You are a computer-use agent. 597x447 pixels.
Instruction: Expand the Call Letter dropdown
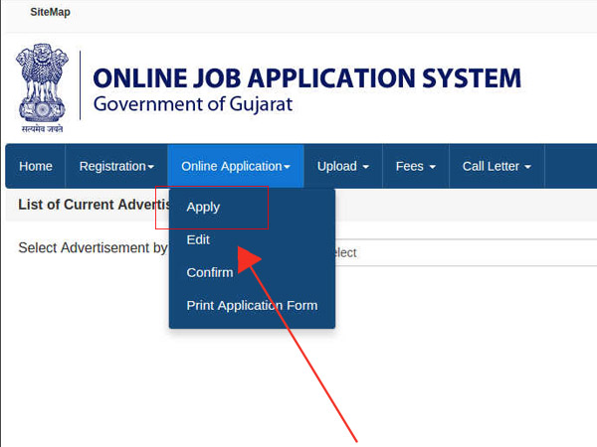point(497,166)
